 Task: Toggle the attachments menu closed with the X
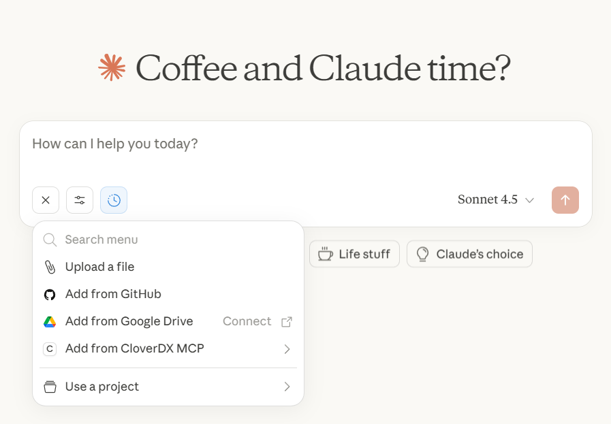pyautogui.click(x=46, y=199)
